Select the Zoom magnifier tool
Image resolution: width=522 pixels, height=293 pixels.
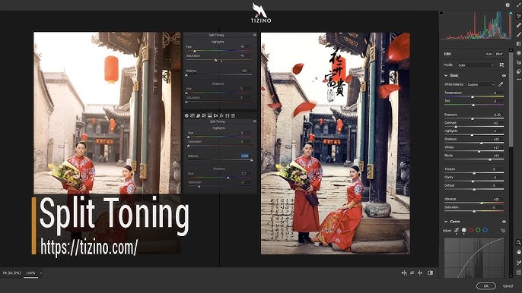point(518,242)
